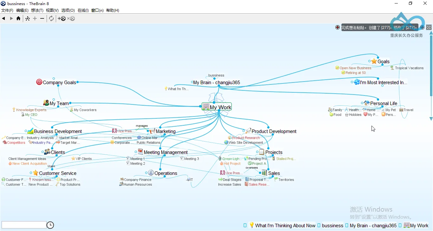Open the 编辑(E) menu
Screen dimensions: 433x231
click(22, 10)
